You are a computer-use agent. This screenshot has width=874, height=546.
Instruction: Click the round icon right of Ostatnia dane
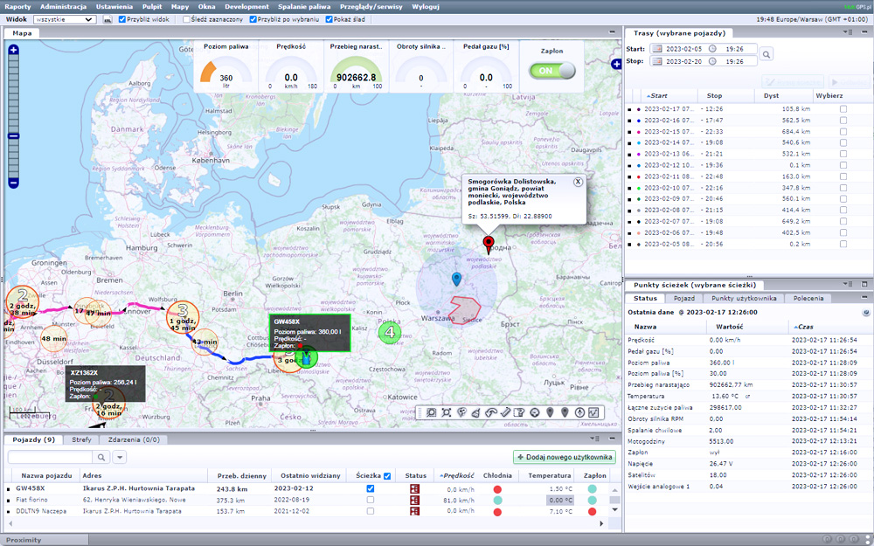coord(866,313)
